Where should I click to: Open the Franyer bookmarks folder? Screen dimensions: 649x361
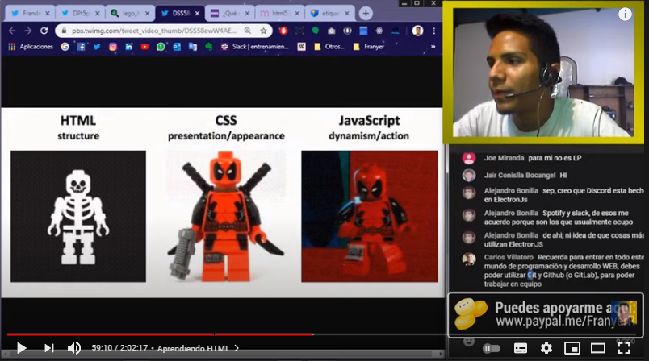369,47
